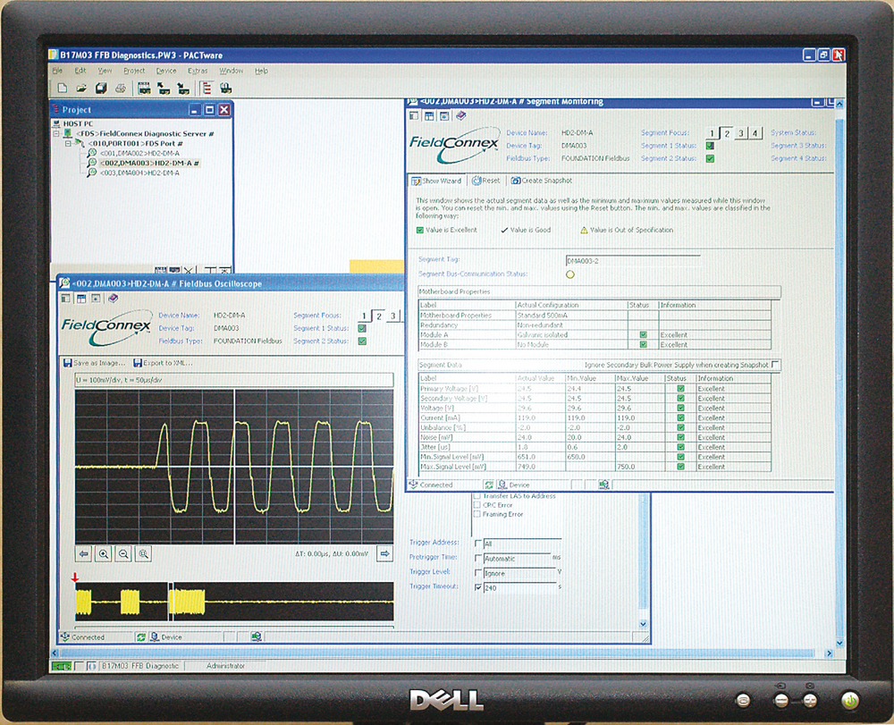Click the Save project floppy icon
Image resolution: width=894 pixels, height=725 pixels.
click(x=101, y=89)
